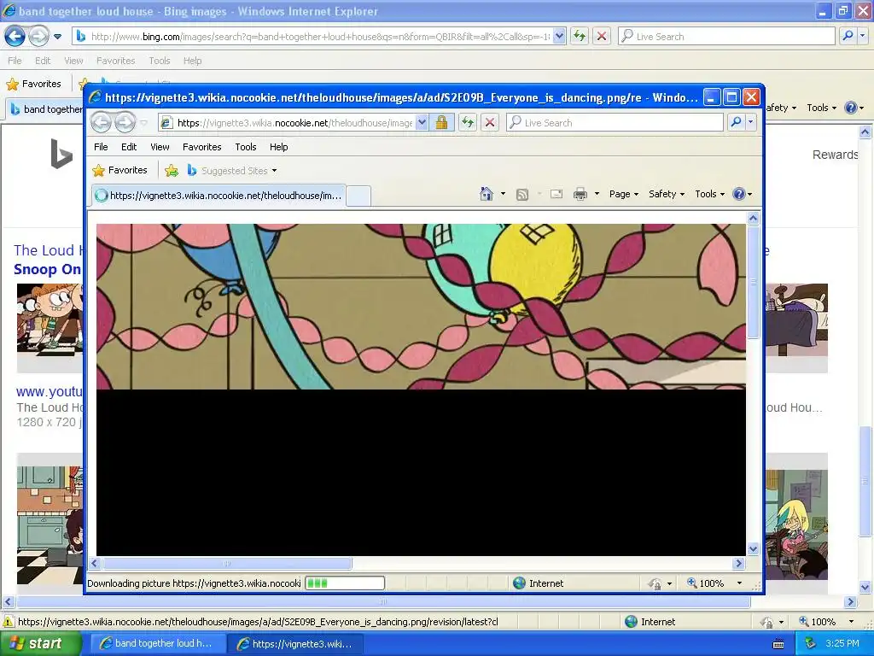Click horizontal scrollbar thumb in front window

[x=227, y=564]
